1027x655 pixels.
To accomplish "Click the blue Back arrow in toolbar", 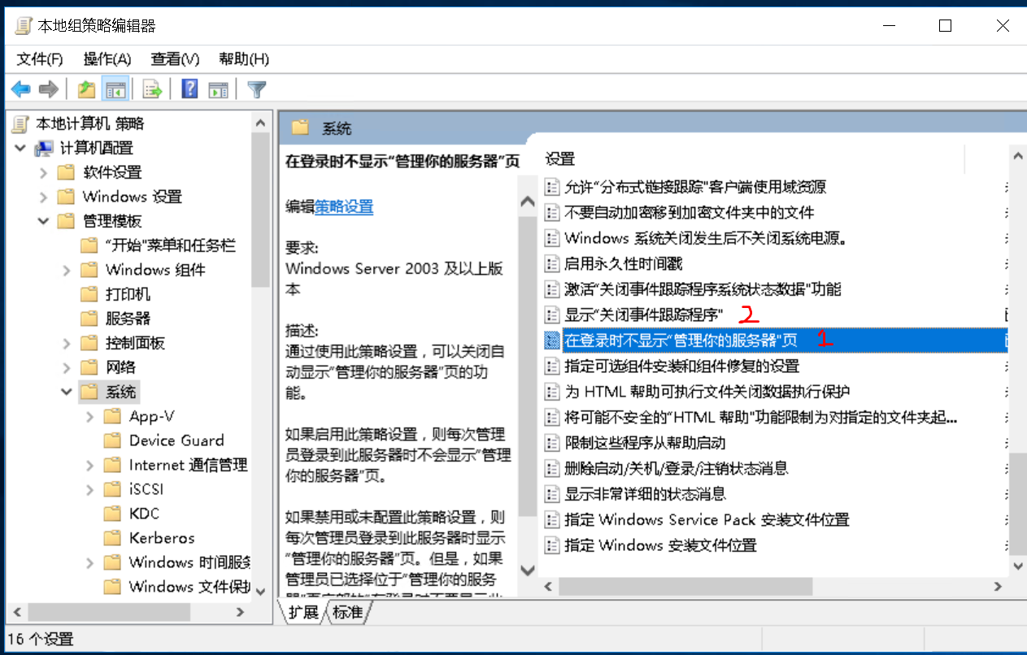I will pyautogui.click(x=20, y=89).
